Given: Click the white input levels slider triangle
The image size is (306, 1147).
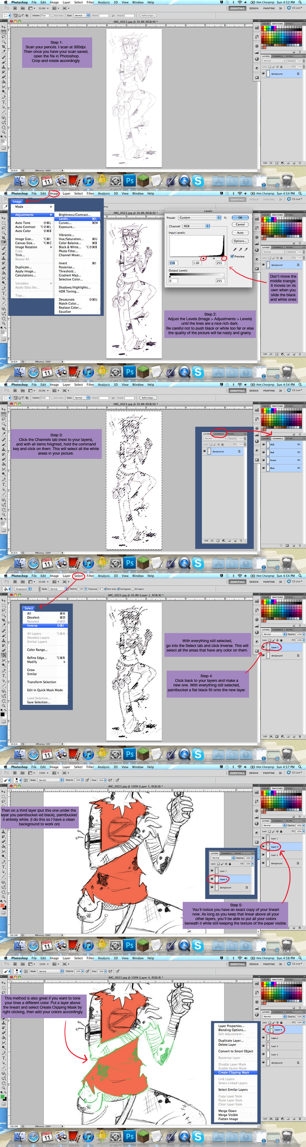Looking at the screenshot, I should pyautogui.click(x=224, y=258).
